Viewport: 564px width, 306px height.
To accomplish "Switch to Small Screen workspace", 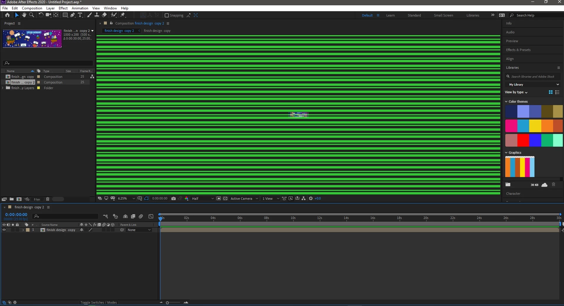I will (x=443, y=15).
